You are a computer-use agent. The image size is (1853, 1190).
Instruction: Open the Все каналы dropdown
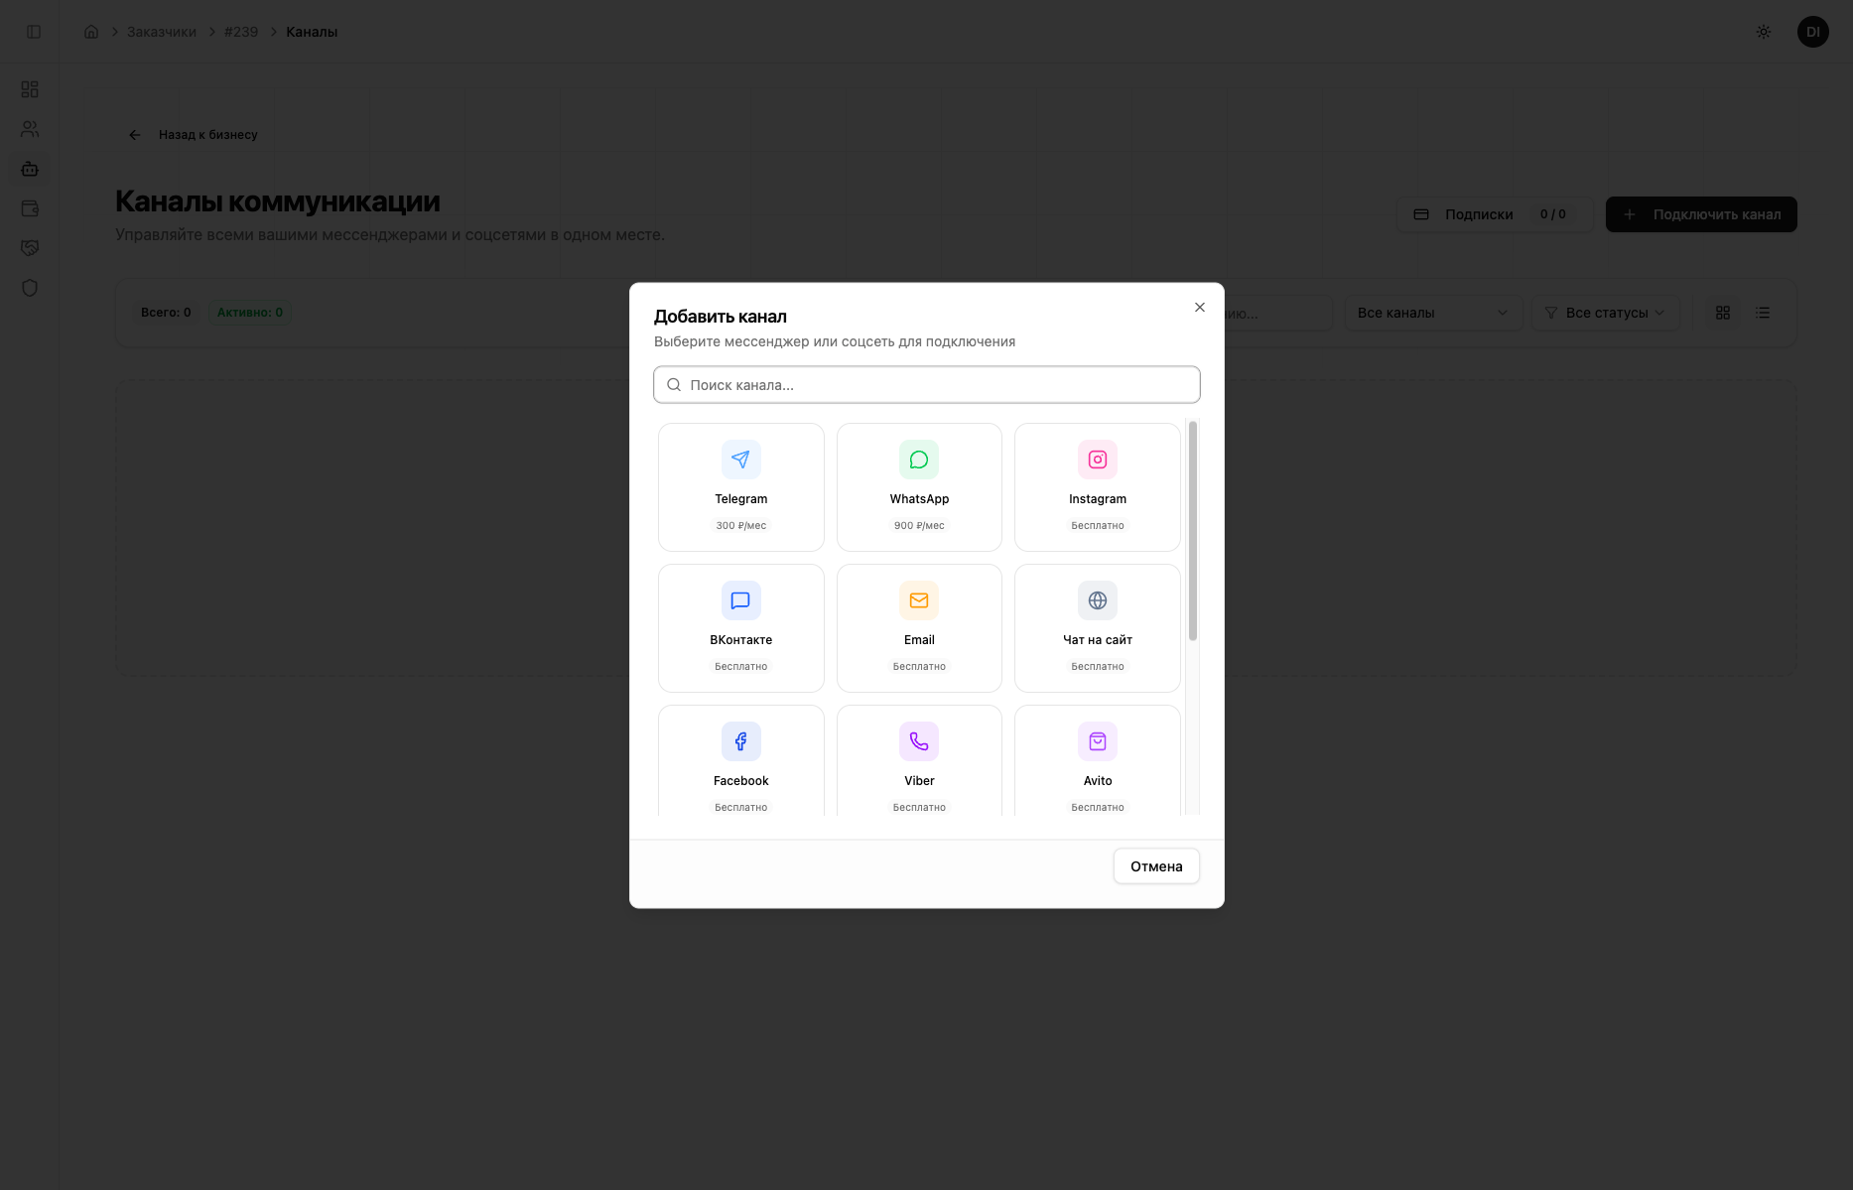1432,313
